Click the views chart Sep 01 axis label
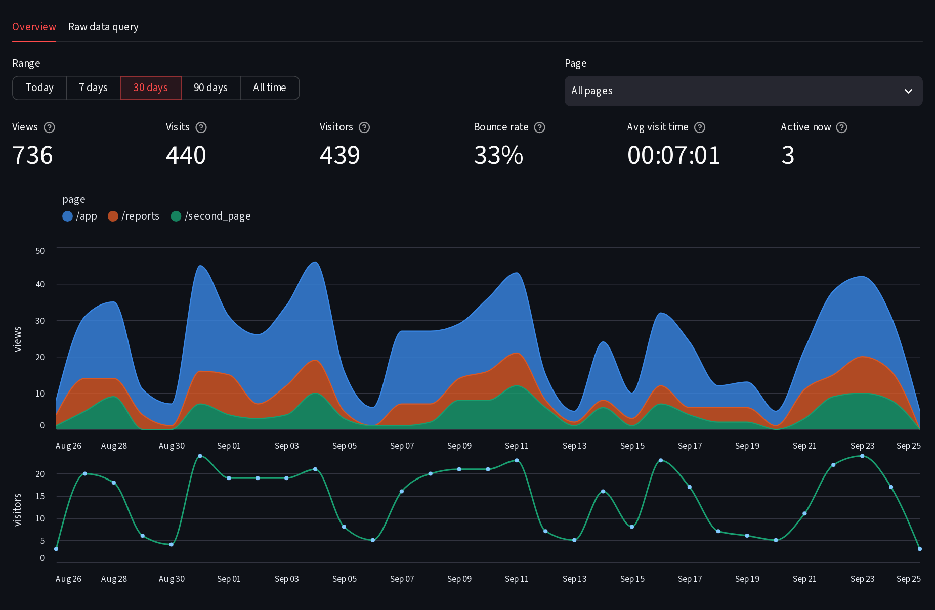 (229, 446)
